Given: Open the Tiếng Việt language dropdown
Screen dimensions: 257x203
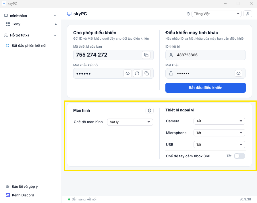Looking at the screenshot, I should tap(217, 14).
